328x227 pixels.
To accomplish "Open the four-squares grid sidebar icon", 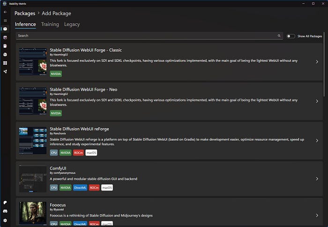I will pyautogui.click(x=5, y=63).
